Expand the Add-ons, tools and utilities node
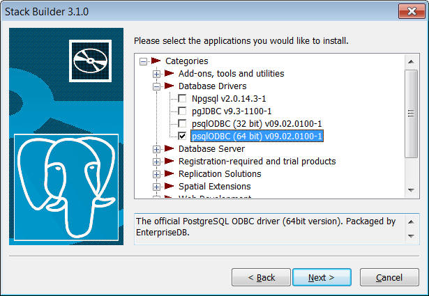The width and height of the screenshot is (429, 296). (x=156, y=74)
